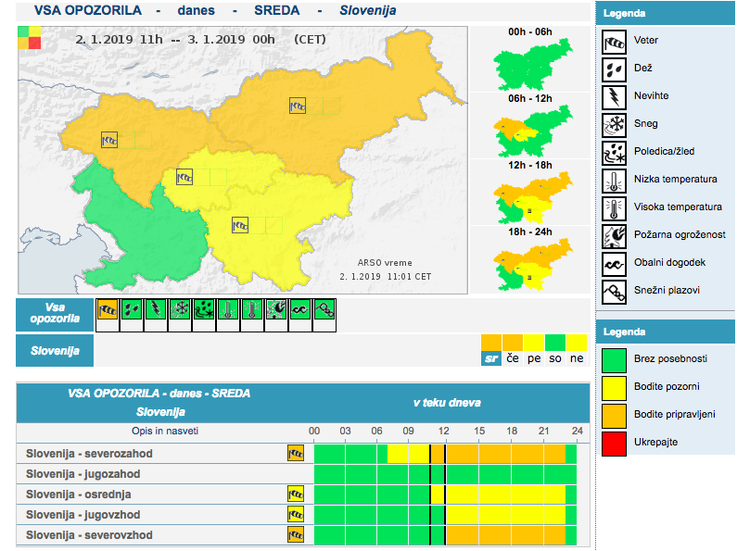Click the red 'Ukrepajte' legend swatch
The image size is (750, 551).
point(613,443)
